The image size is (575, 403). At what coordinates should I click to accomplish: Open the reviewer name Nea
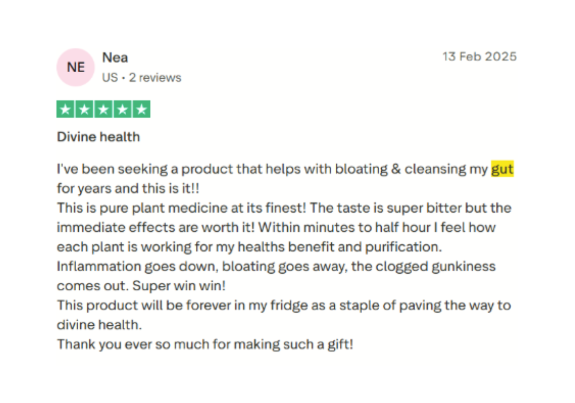(x=115, y=57)
